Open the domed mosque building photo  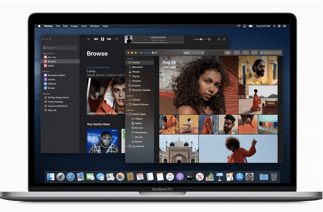179,149
